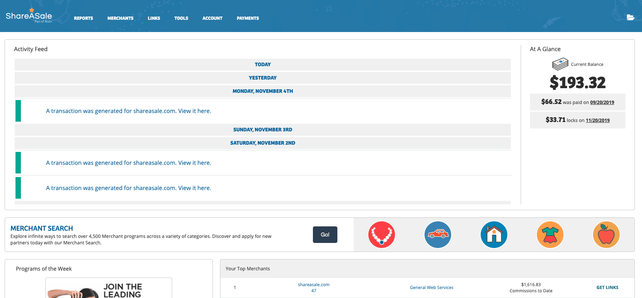Viewport: 642px width, 298px height.
Task: Click the $1,616.83 commissions value
Action: coord(531,284)
